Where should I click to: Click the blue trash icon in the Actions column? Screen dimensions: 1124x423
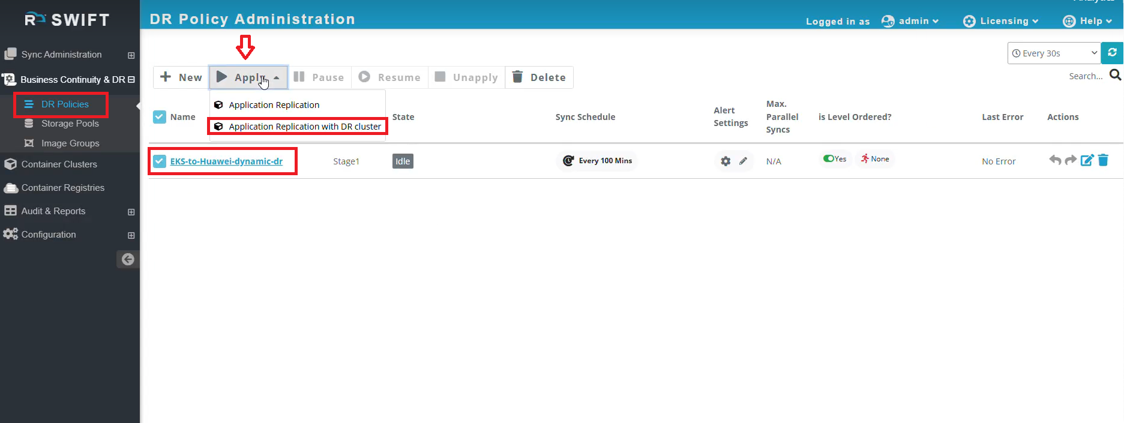[x=1103, y=160]
